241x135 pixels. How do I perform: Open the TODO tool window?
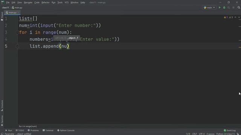click(x=20, y=130)
